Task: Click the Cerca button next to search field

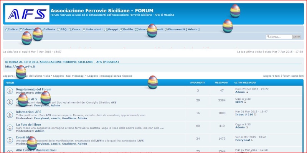Action: click(296, 37)
